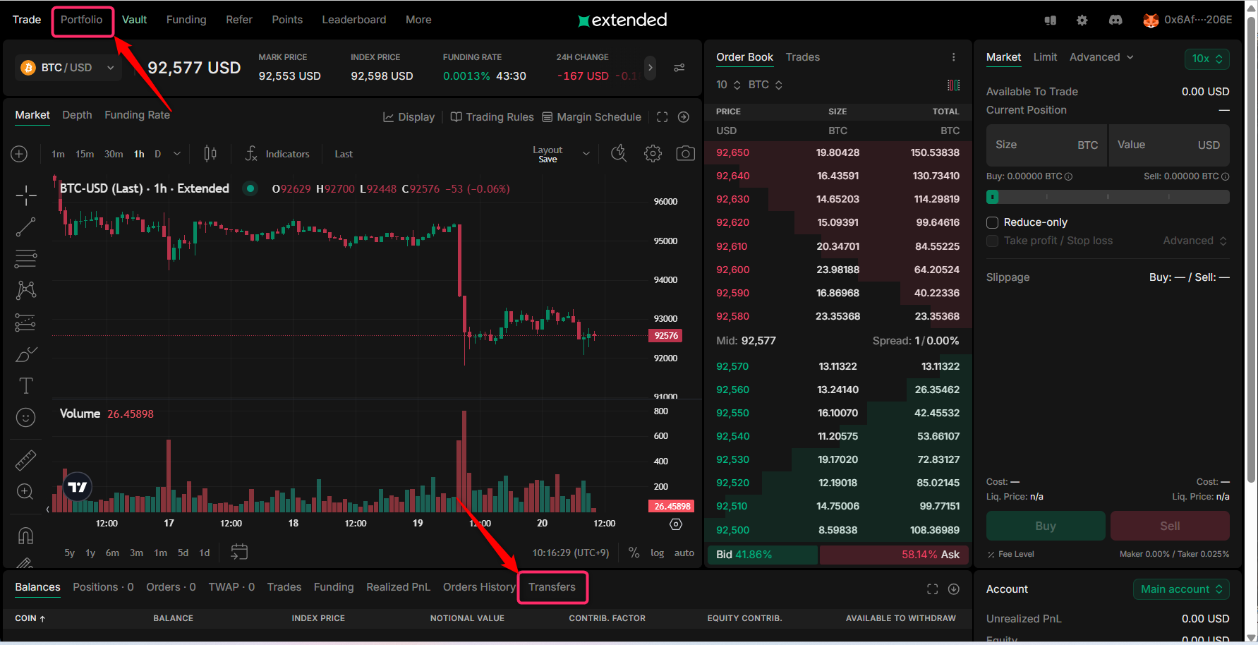Select the trend line drawing tool
The height and width of the screenshot is (645, 1258).
(26, 227)
